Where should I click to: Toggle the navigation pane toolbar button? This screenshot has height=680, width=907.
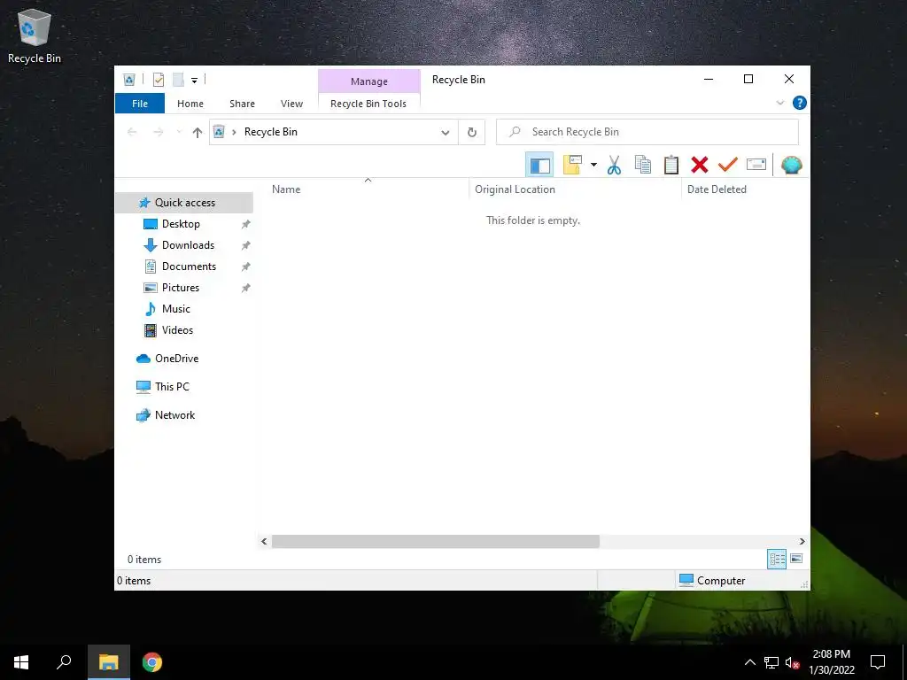(x=539, y=165)
